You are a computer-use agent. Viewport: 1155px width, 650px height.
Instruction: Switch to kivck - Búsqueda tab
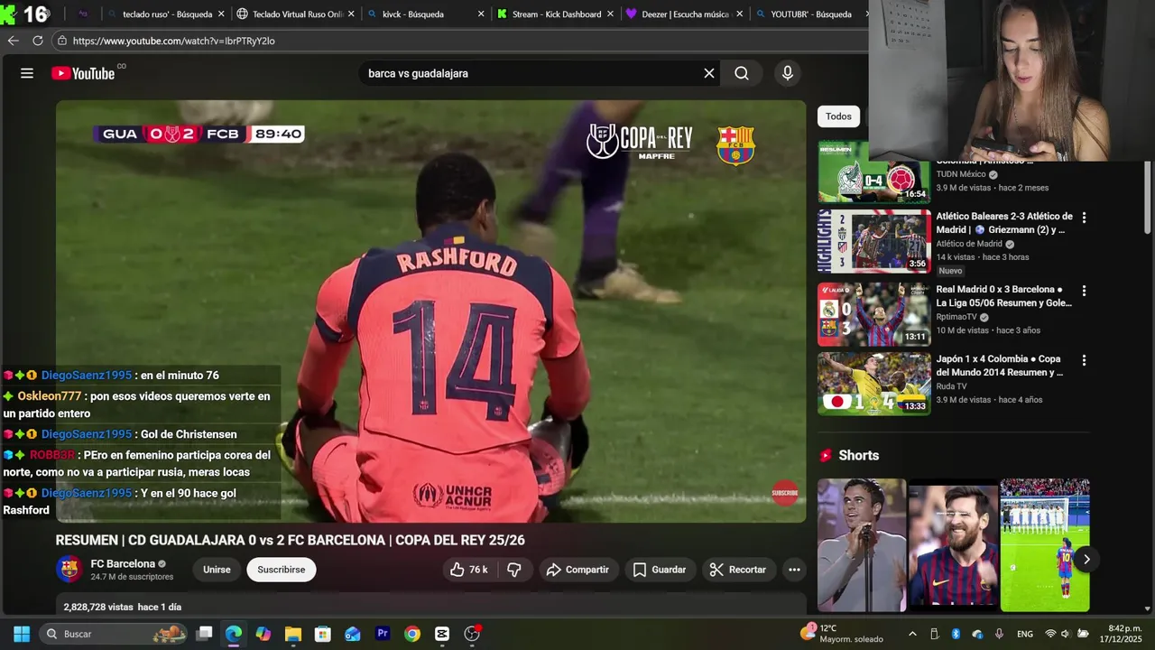[x=425, y=14]
